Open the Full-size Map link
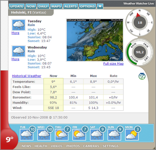 click(114, 64)
